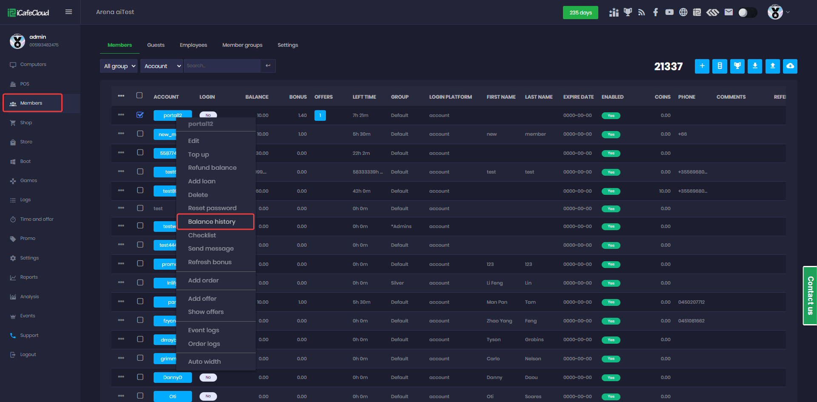
Task: Toggle the hamburger sidebar menu
Action: tap(69, 12)
